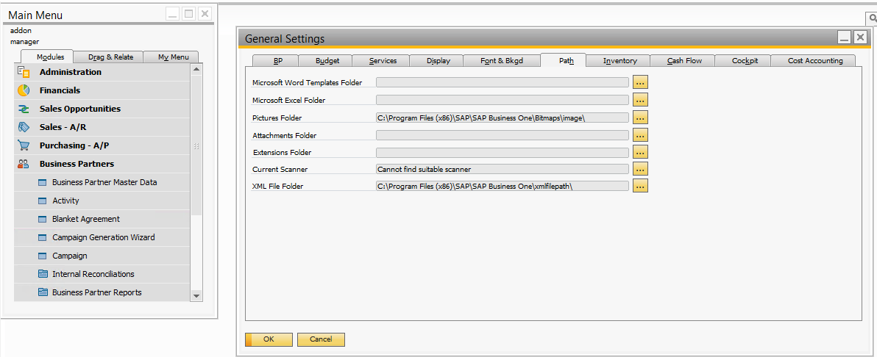Screen dimensions: 877x357
Task: Open the Administration module icon
Action: [24, 72]
